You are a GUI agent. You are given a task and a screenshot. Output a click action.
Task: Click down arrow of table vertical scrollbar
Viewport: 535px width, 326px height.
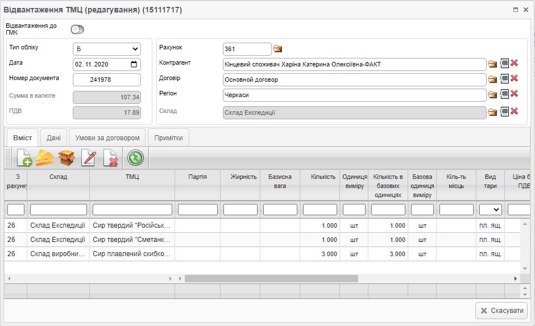(525, 269)
